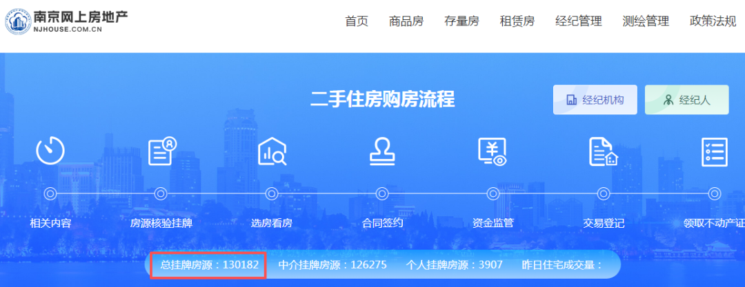Click the clock icon above 相关内容
745x287 pixels.
50,151
